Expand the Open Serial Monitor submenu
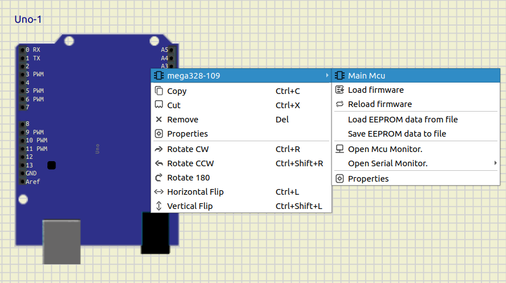 click(495, 163)
